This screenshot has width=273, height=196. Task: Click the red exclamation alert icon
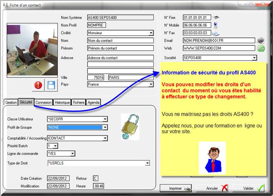[x=38, y=85]
